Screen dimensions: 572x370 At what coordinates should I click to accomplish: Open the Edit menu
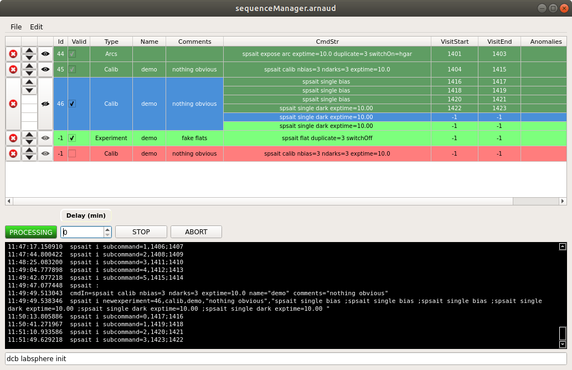(36, 27)
